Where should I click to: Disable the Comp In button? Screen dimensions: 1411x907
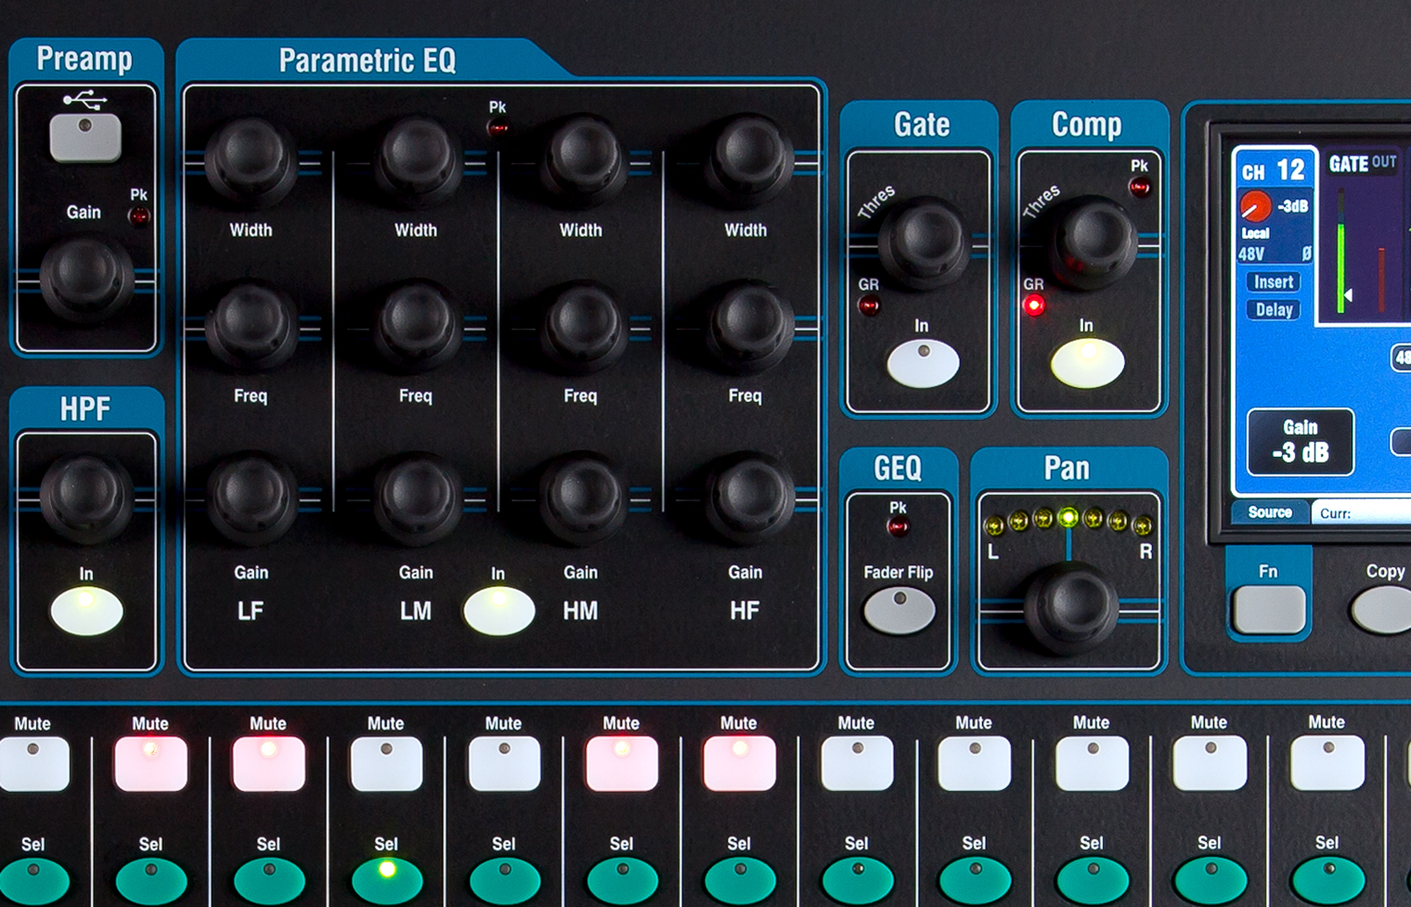[x=1087, y=363]
